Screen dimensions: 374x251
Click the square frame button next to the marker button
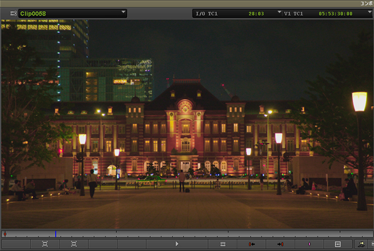click(x=338, y=244)
